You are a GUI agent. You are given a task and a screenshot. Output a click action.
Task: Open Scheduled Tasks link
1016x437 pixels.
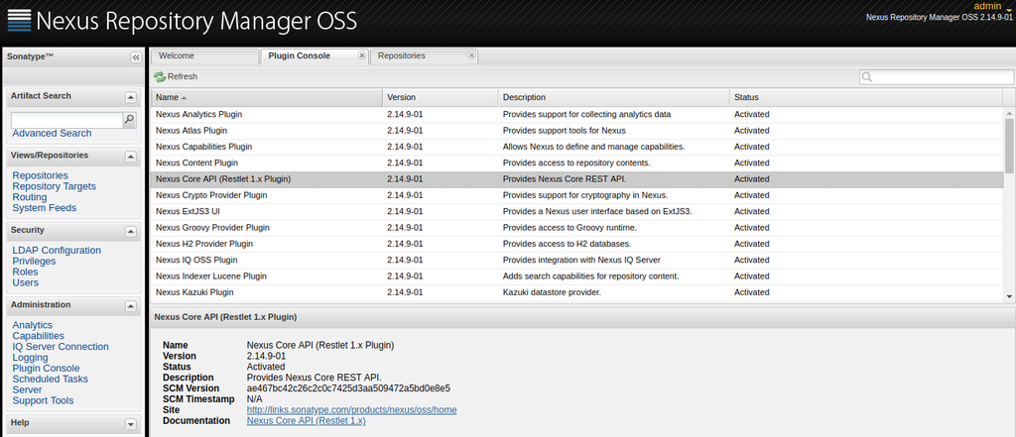(x=50, y=379)
